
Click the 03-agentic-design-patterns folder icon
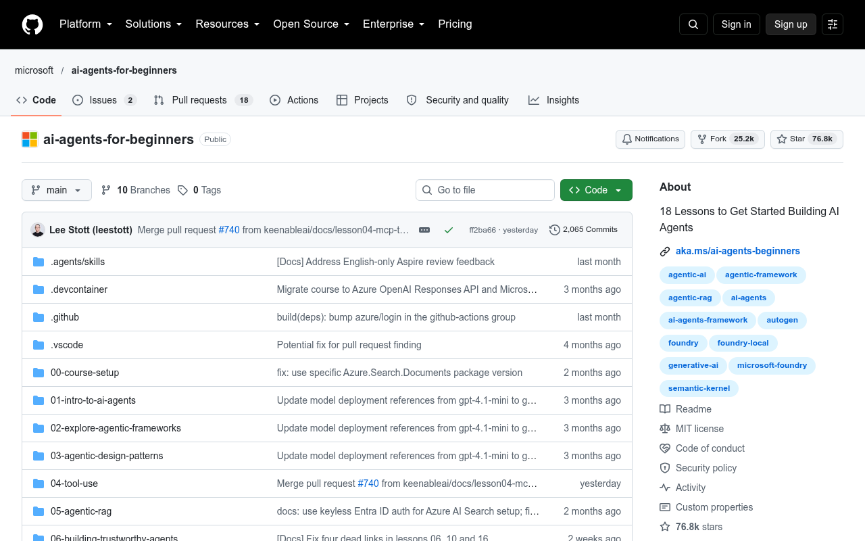39,456
